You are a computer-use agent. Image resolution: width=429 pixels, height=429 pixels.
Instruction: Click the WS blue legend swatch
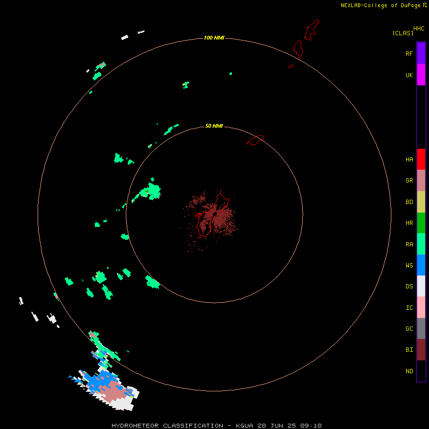(x=421, y=265)
